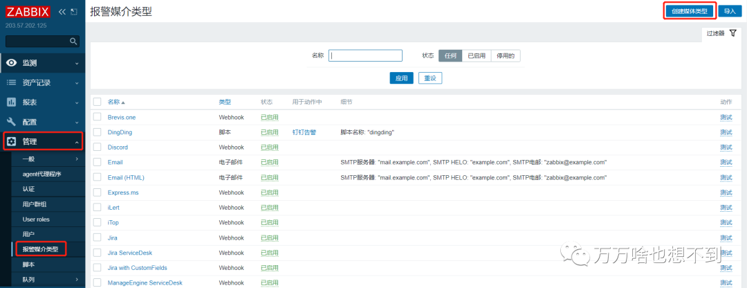
Task: Open the 用户 menu item
Action: [28, 234]
